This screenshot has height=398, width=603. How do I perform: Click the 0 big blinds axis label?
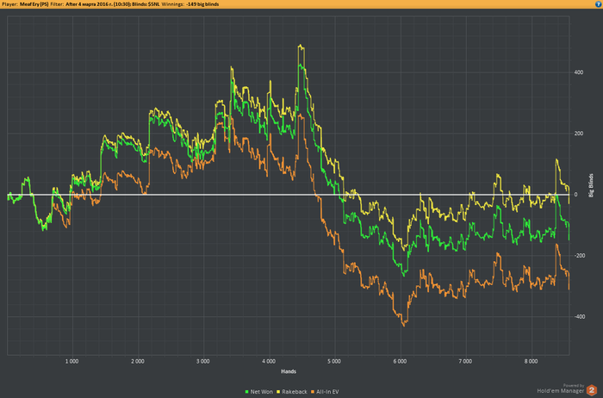click(x=575, y=195)
